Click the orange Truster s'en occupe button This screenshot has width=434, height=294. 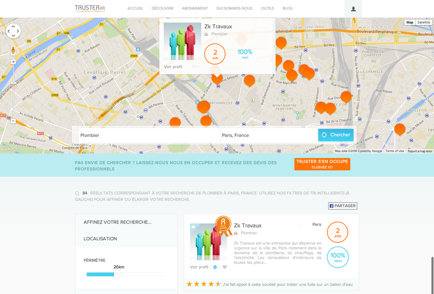[x=322, y=164]
